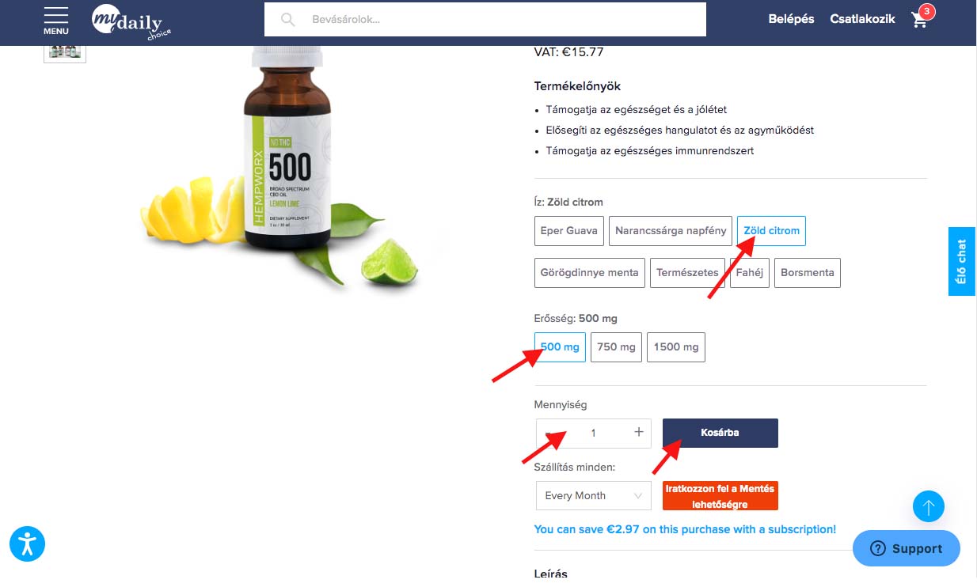Select the 750 mg strength option
Image resolution: width=977 pixels, height=587 pixels.
click(x=616, y=347)
